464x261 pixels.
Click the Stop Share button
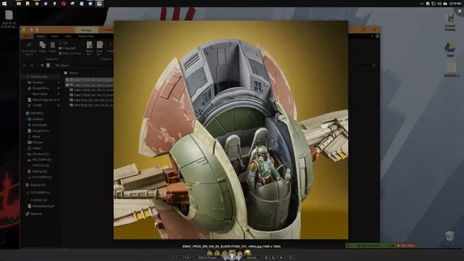tap(407, 246)
